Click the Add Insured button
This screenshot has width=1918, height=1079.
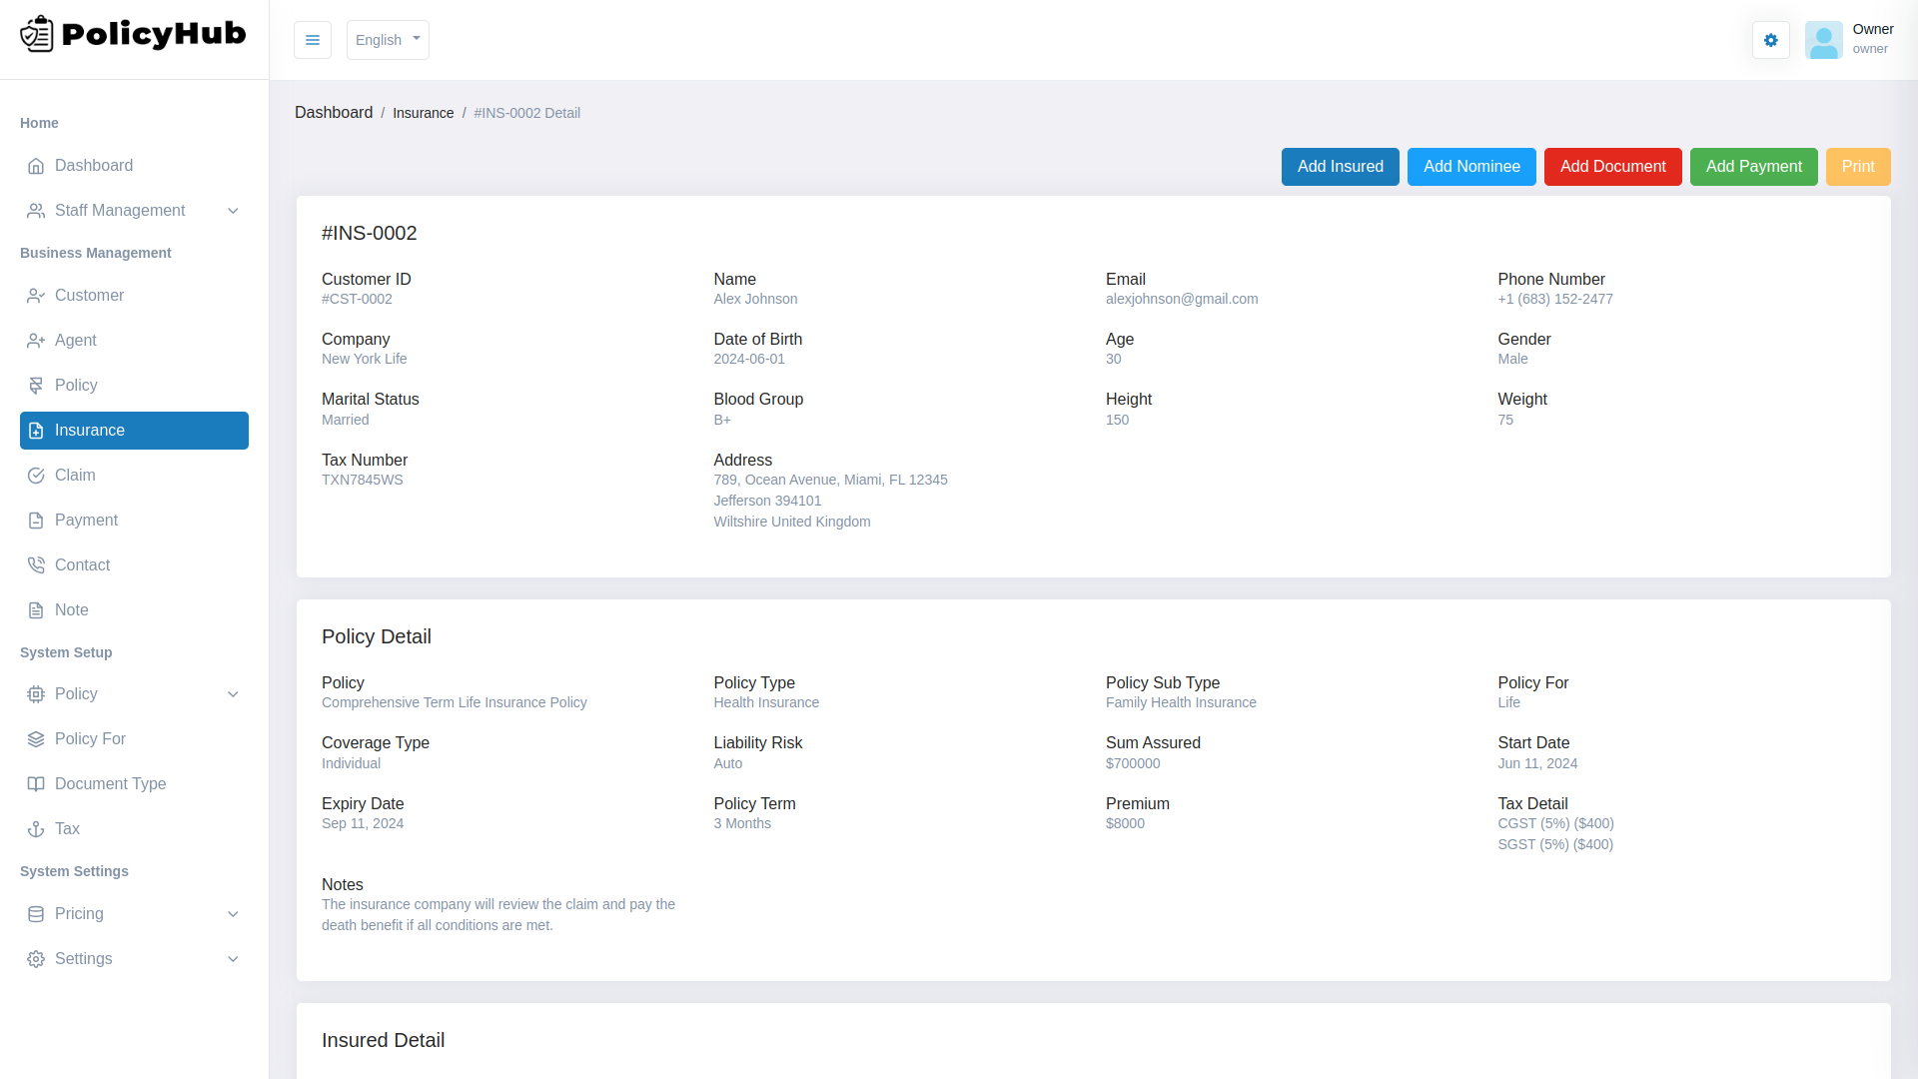[1340, 167]
